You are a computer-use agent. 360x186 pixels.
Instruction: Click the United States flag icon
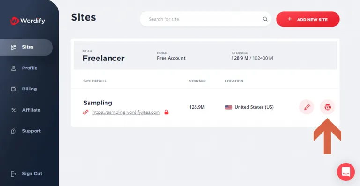click(x=229, y=107)
